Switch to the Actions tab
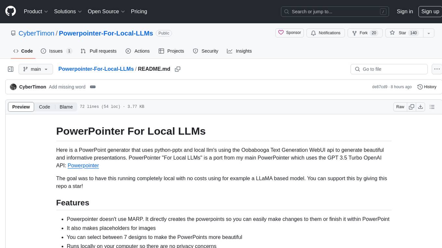442x248 pixels. 137,51
